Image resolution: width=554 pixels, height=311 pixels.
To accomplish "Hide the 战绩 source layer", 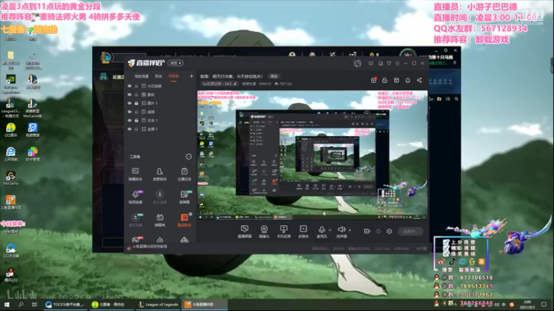I will click(129, 112).
